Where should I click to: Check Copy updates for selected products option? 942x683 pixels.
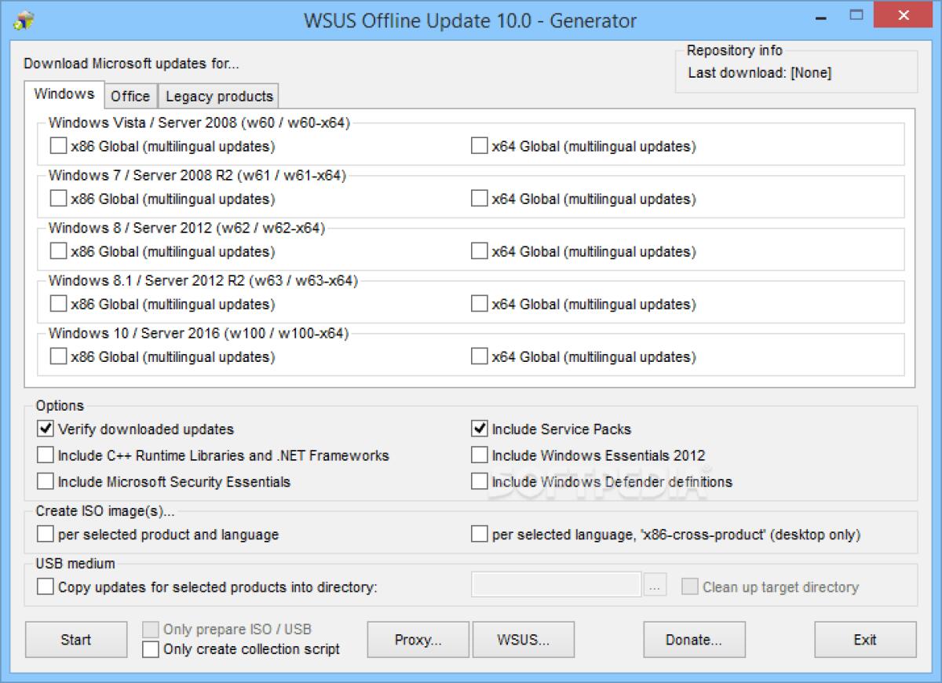pyautogui.click(x=45, y=586)
